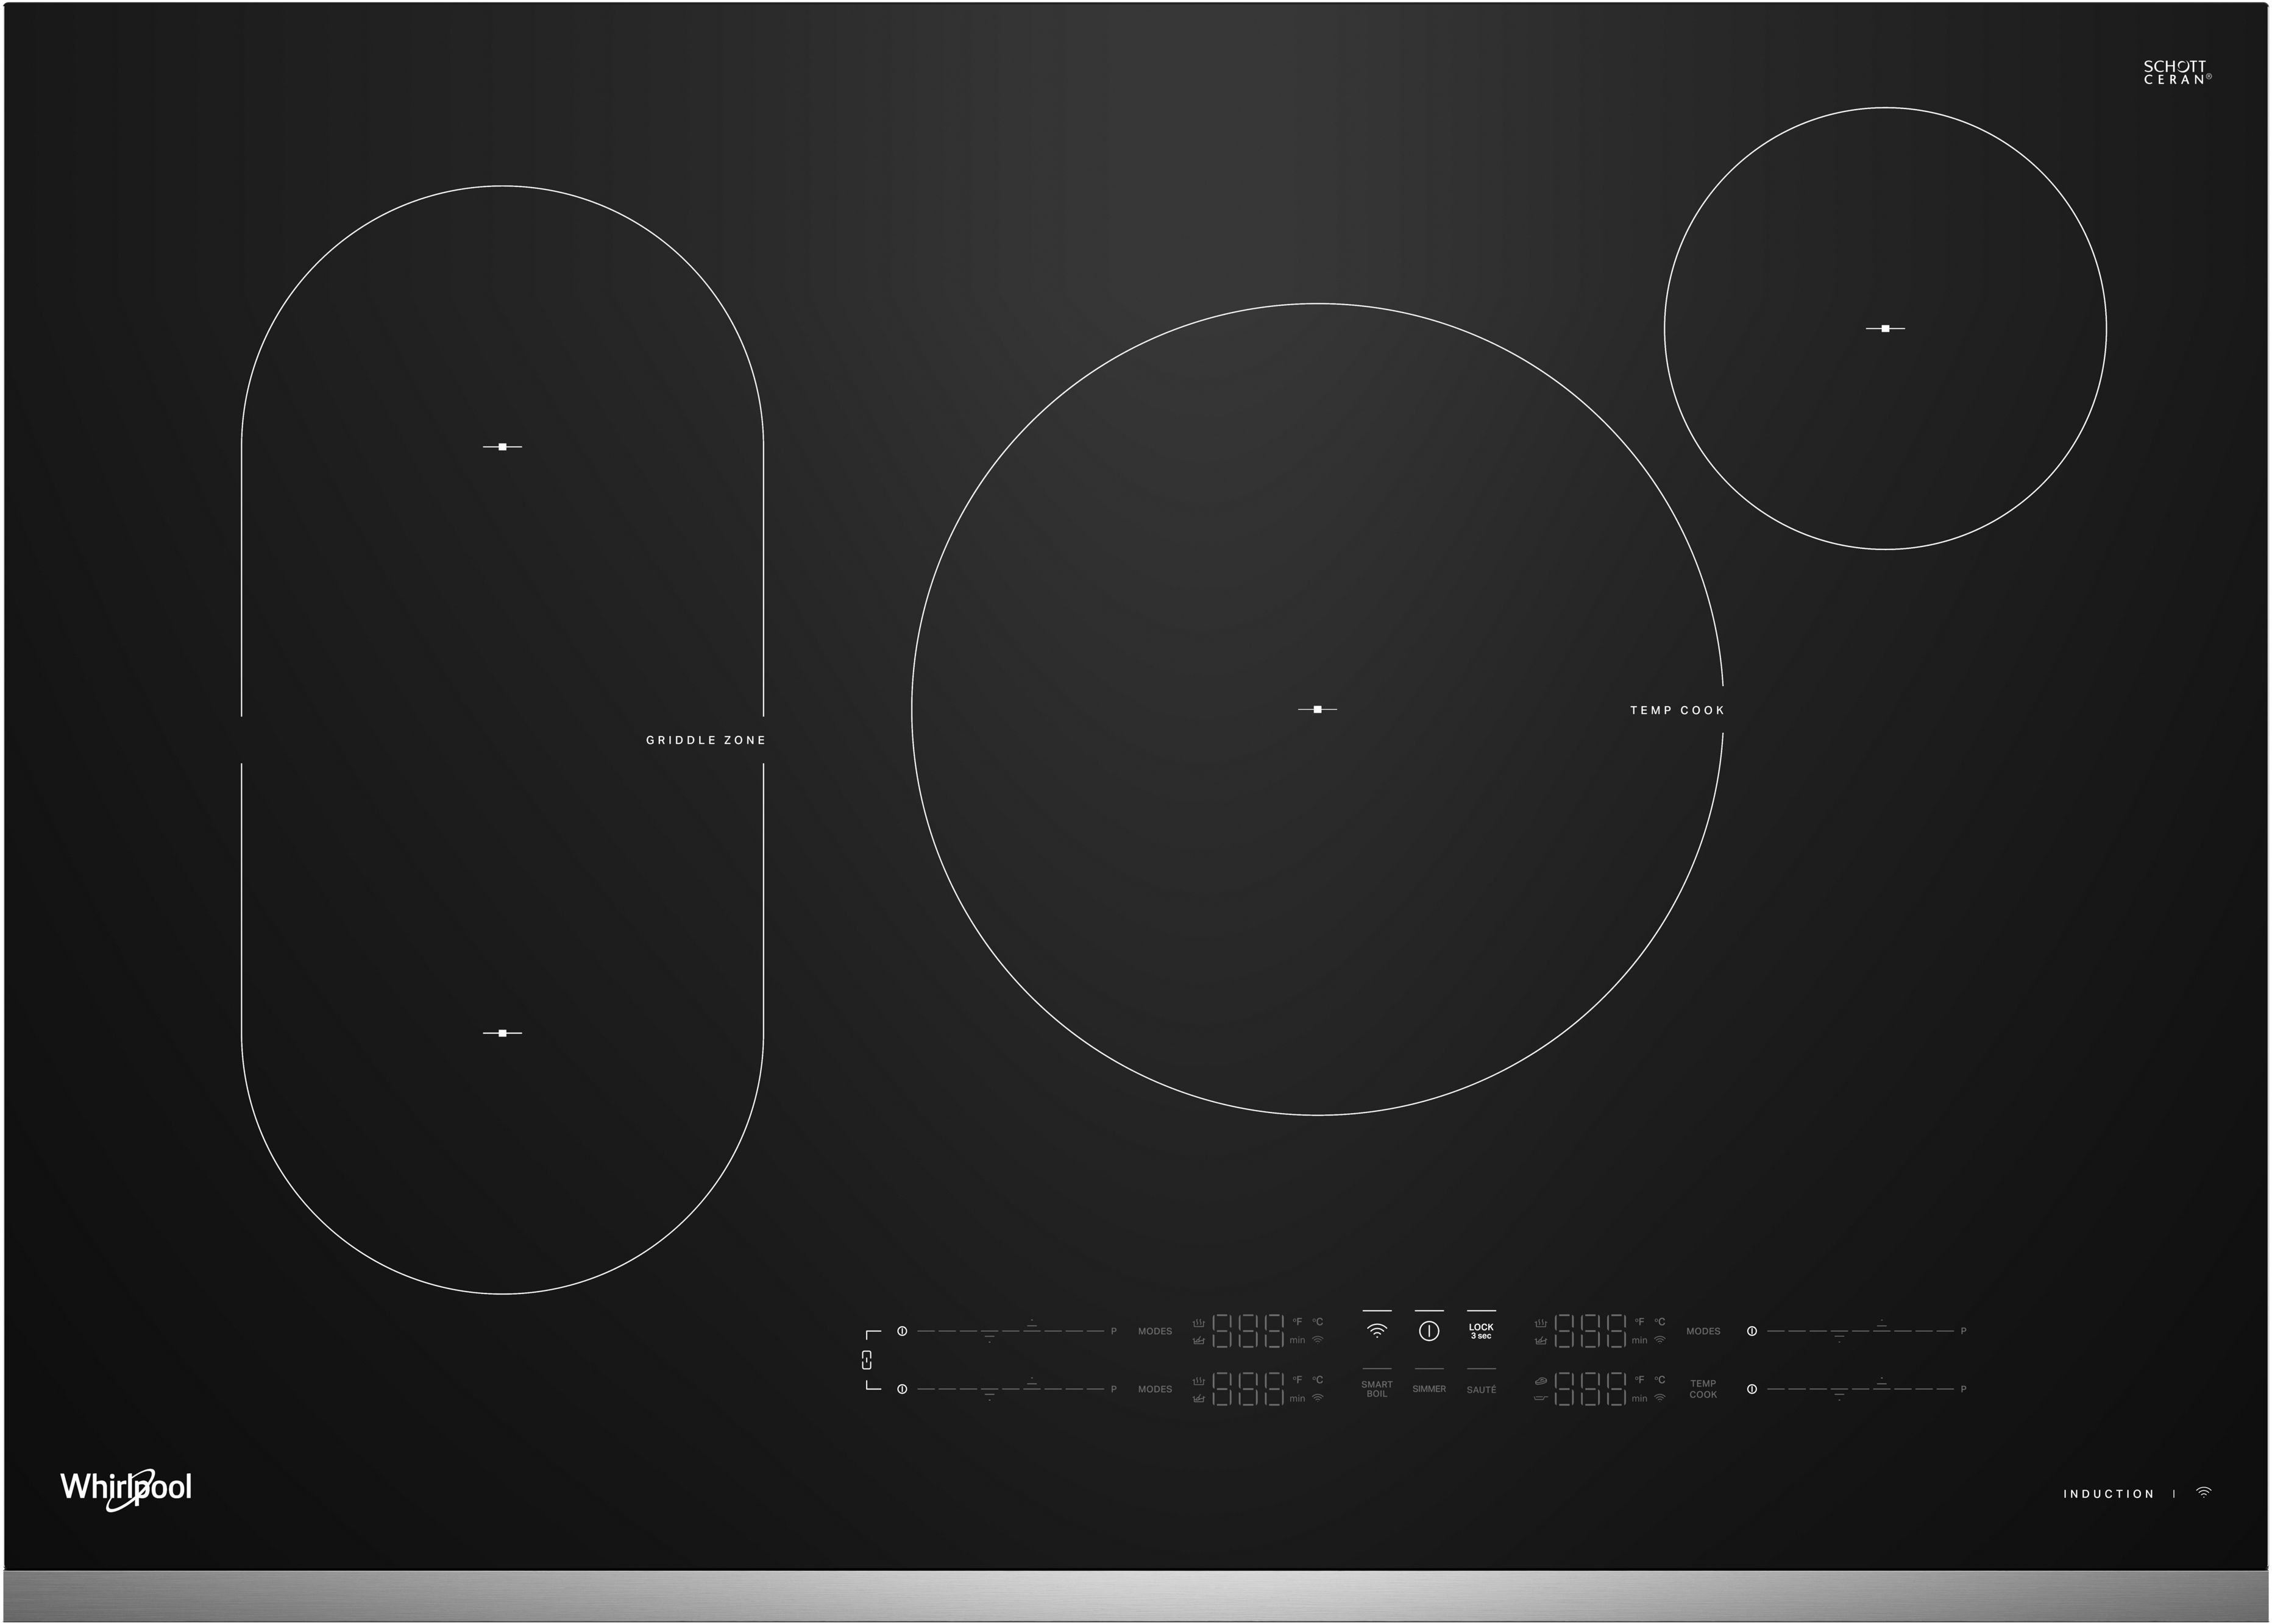Tap the upper-left burner power icon
The height and width of the screenshot is (1623, 2272).
(901, 1331)
